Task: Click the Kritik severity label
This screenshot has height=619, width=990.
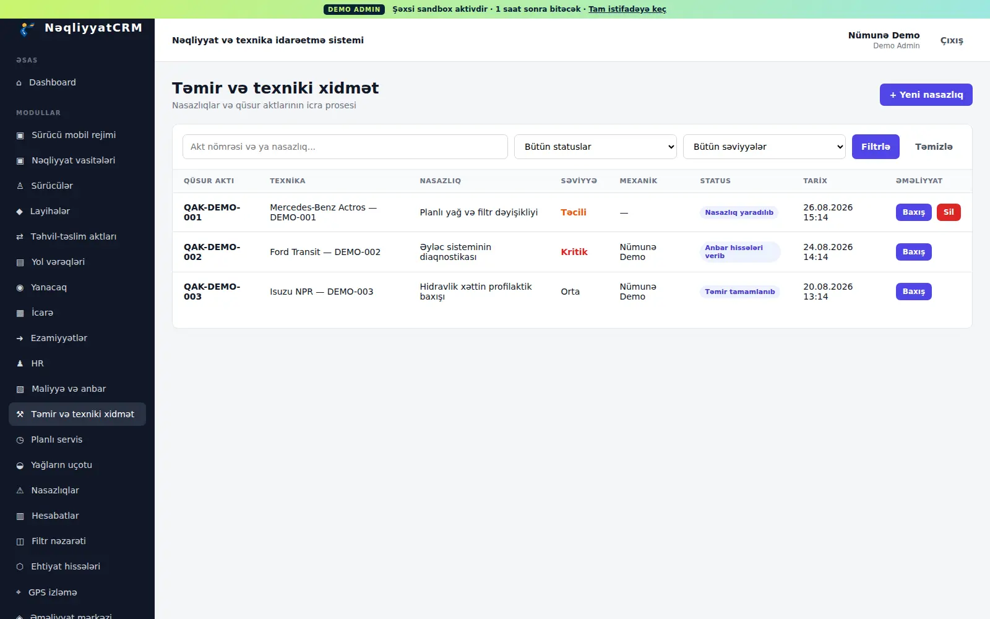Action: click(574, 252)
